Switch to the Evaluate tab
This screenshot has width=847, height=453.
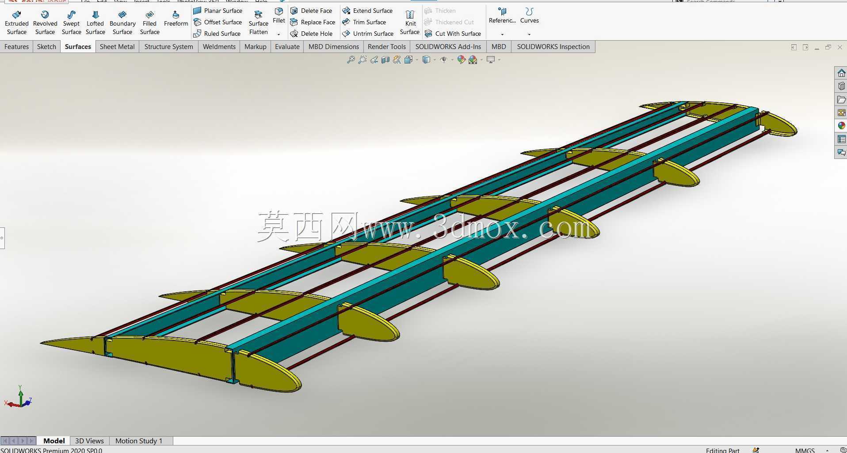point(287,47)
